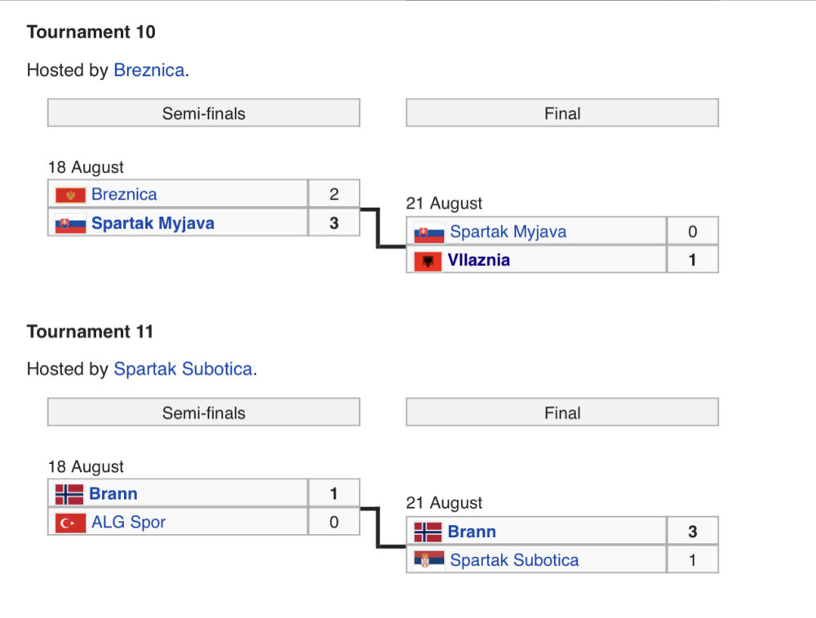Click the Tournament 11 Final header
Screen dimensions: 816x618
(x=562, y=413)
